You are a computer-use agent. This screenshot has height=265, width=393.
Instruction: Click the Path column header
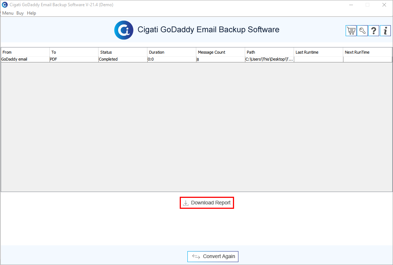coord(269,52)
